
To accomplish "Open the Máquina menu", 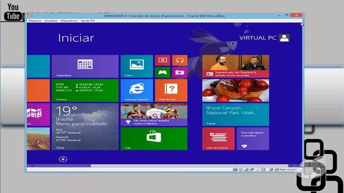I will pos(34,20).
